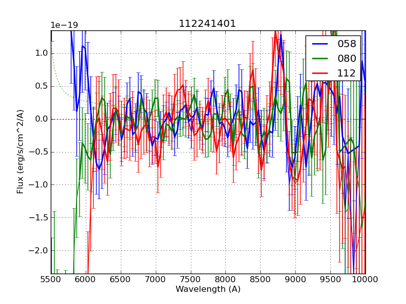Click the 1.0 y-axis tick label
This screenshot has height=304, width=406.
pyautogui.click(x=42, y=53)
